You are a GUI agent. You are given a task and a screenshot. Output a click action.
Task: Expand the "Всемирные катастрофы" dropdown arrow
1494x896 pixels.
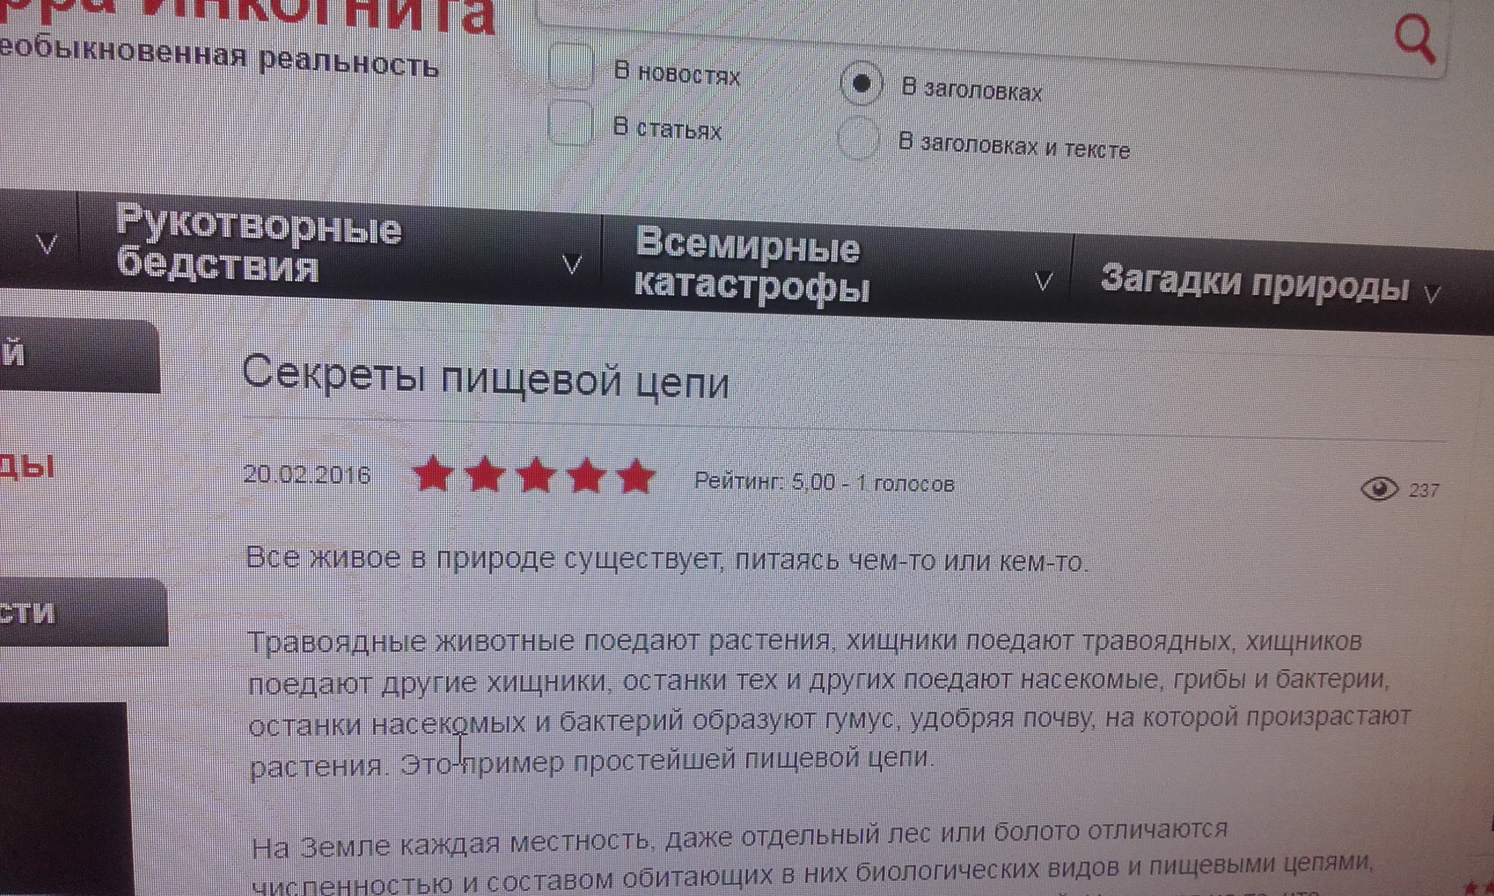(1043, 280)
